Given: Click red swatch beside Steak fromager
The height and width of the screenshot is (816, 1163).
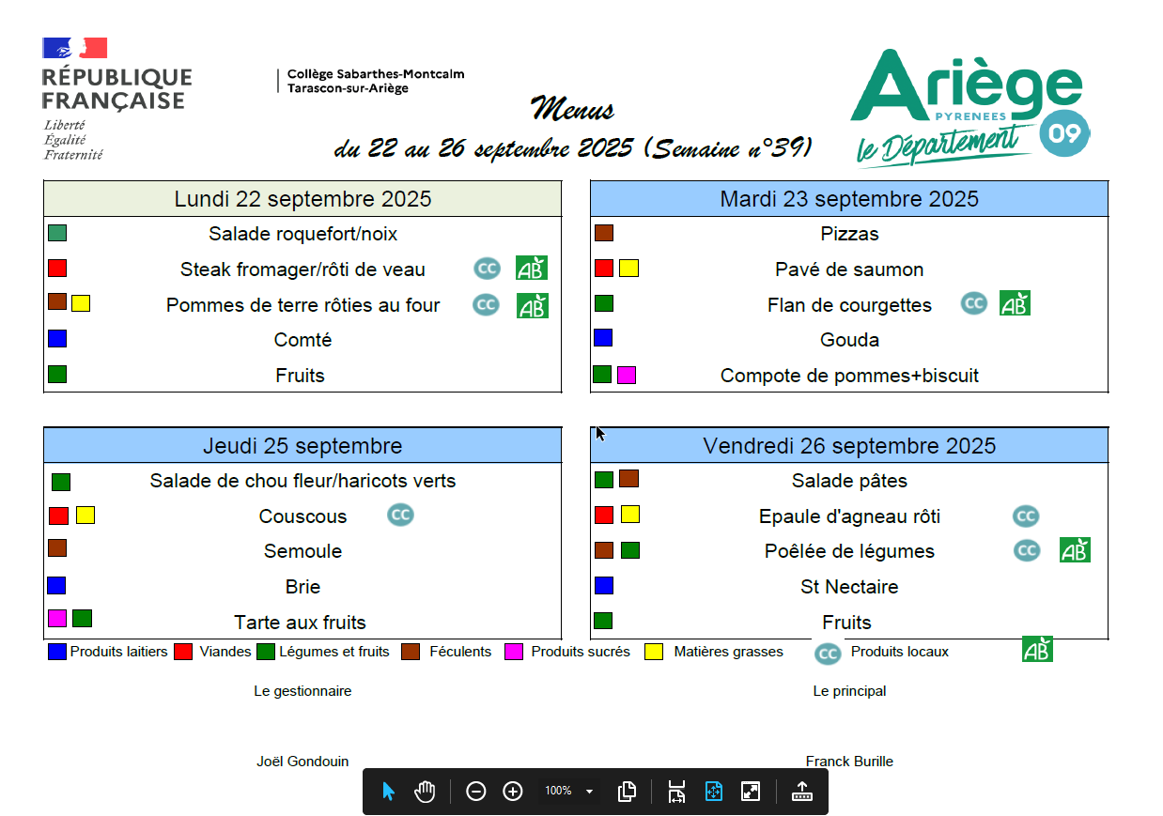Looking at the screenshot, I should pyautogui.click(x=57, y=268).
